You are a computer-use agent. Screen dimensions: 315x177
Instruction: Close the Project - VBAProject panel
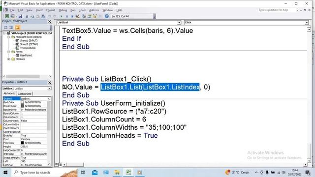(x=50, y=22)
